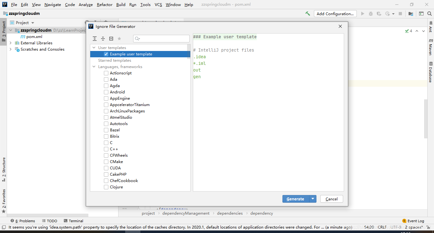Check the Clojure template checkbox

[106, 187]
